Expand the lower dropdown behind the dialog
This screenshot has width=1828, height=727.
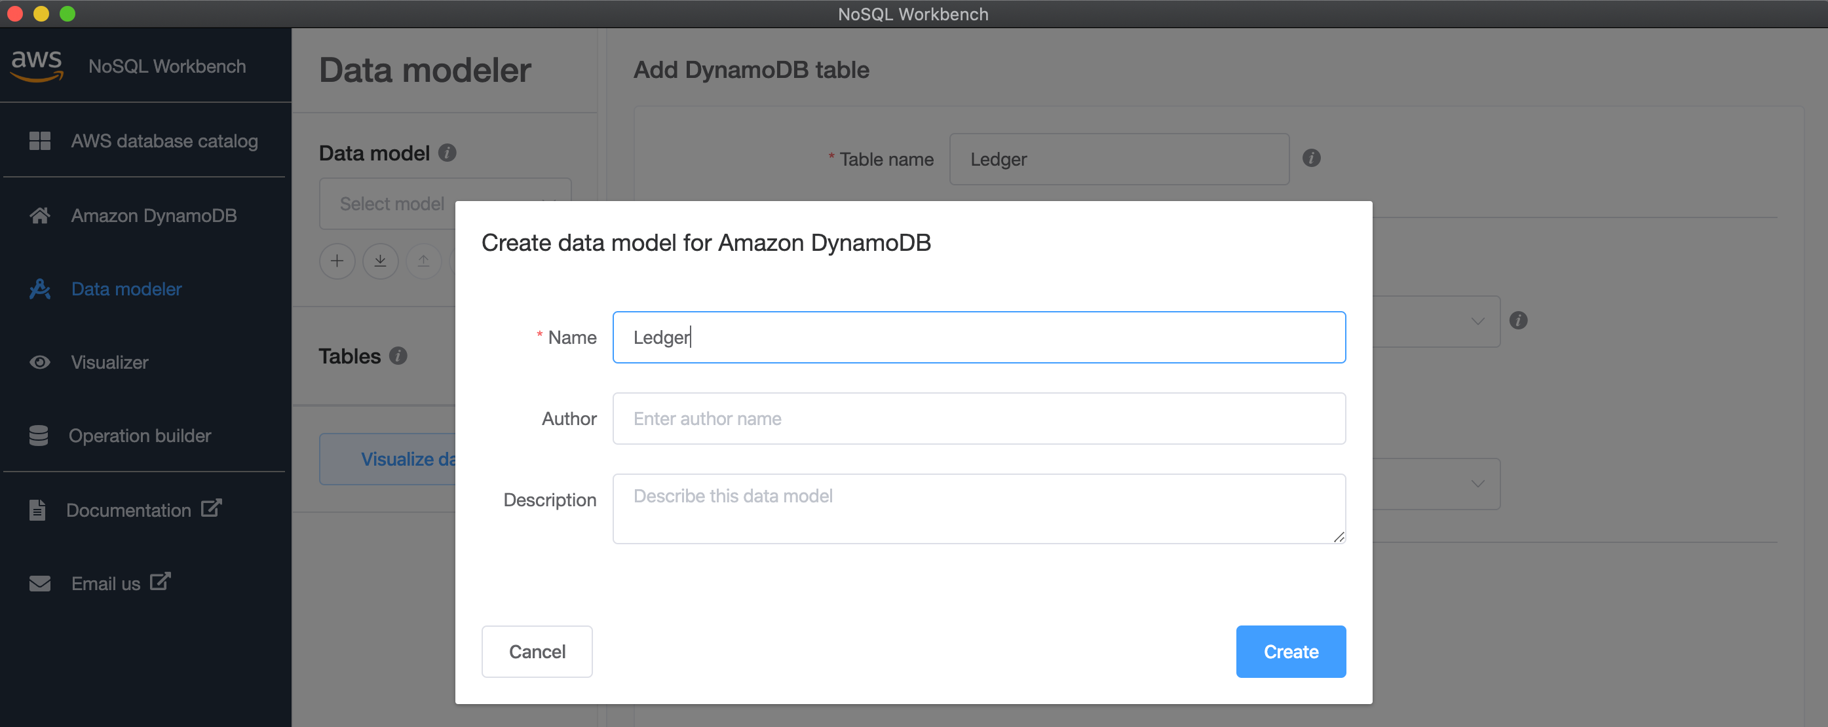pos(1436,484)
